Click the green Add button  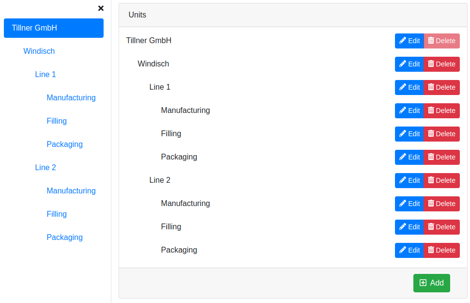point(431,283)
